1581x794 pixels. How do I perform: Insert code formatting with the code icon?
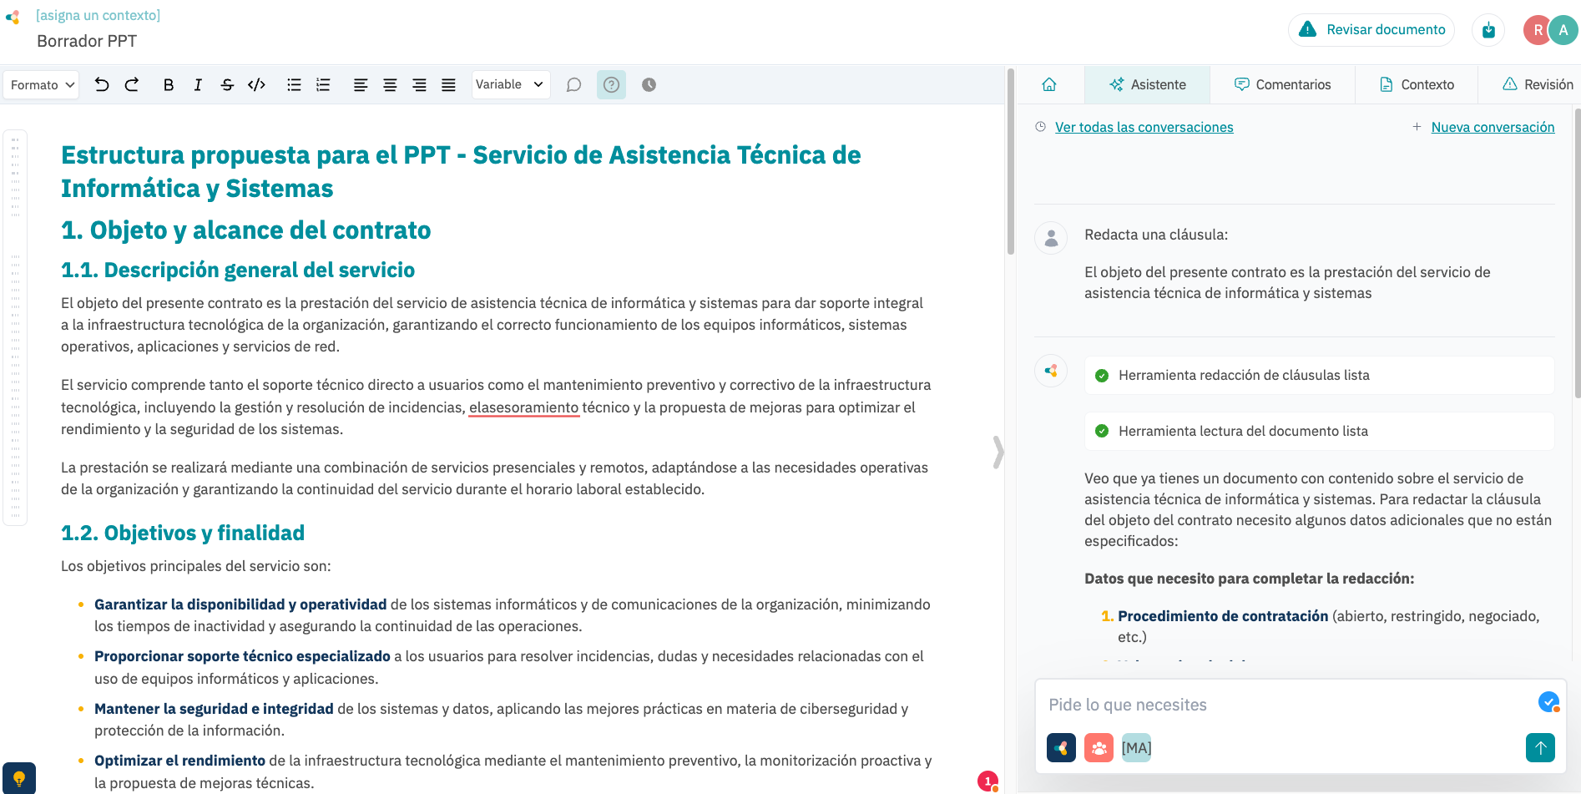(x=256, y=84)
